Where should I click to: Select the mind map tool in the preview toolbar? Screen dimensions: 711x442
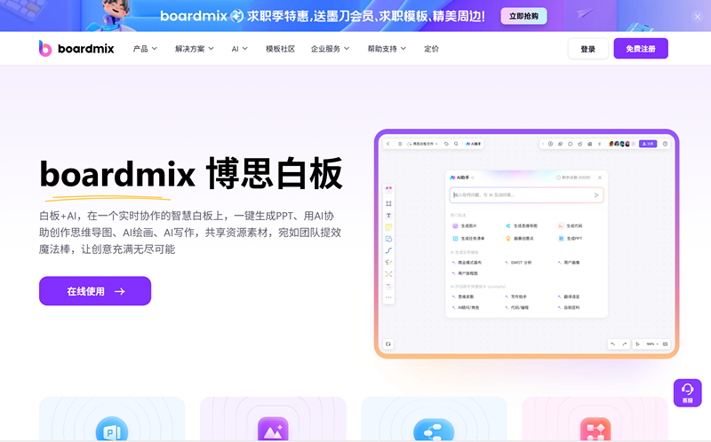(388, 274)
